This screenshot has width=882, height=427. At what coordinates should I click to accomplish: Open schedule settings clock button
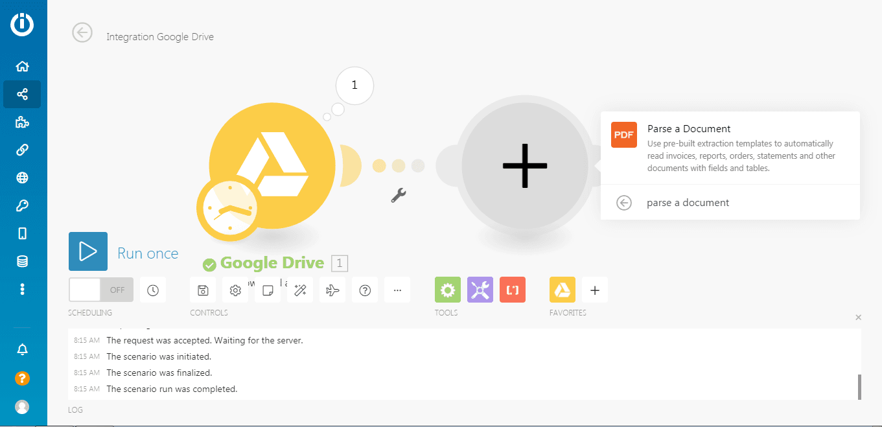click(x=153, y=290)
